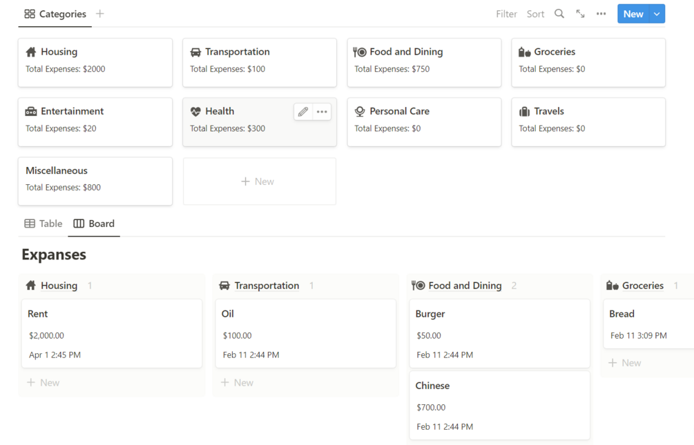Click the blue New button

tap(633, 13)
